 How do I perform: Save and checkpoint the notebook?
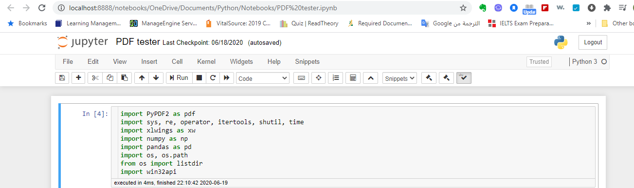coord(62,78)
